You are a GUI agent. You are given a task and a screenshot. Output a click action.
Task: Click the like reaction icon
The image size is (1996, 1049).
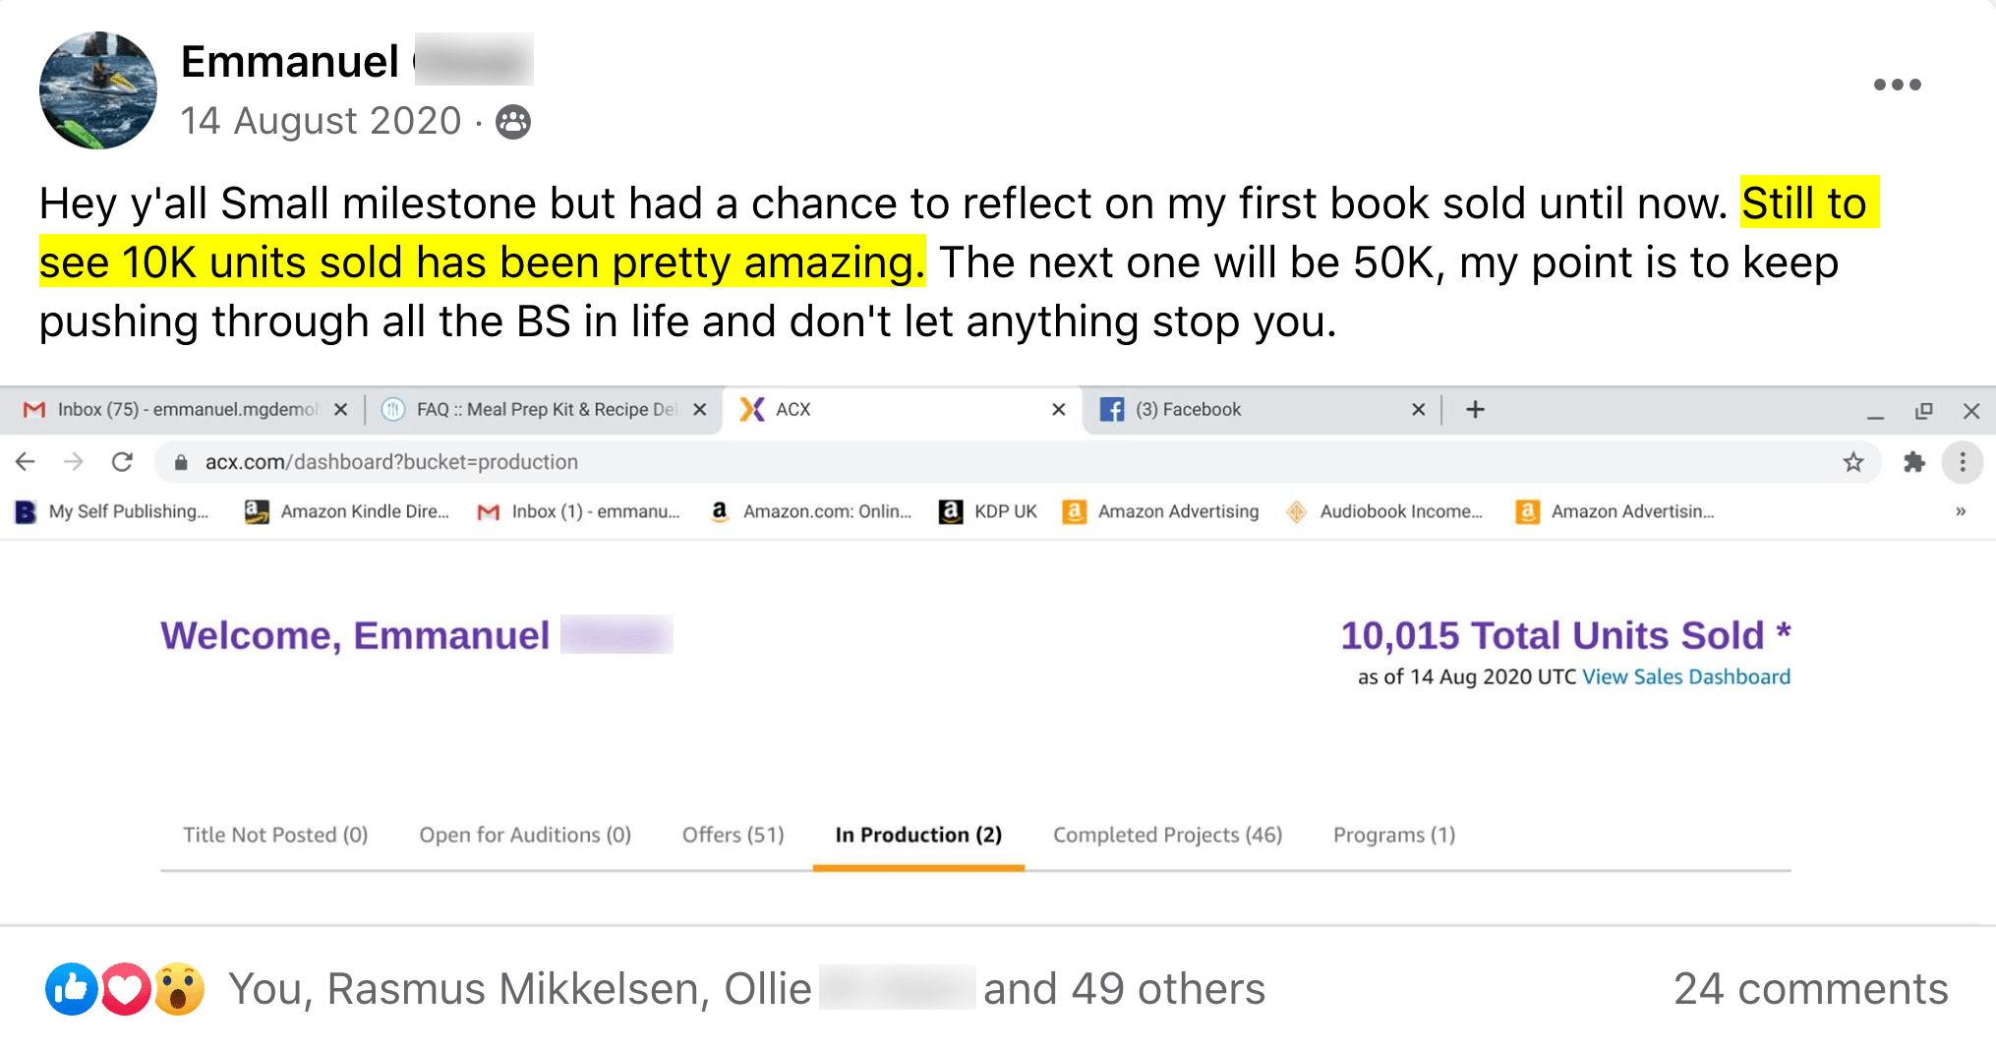[71, 989]
